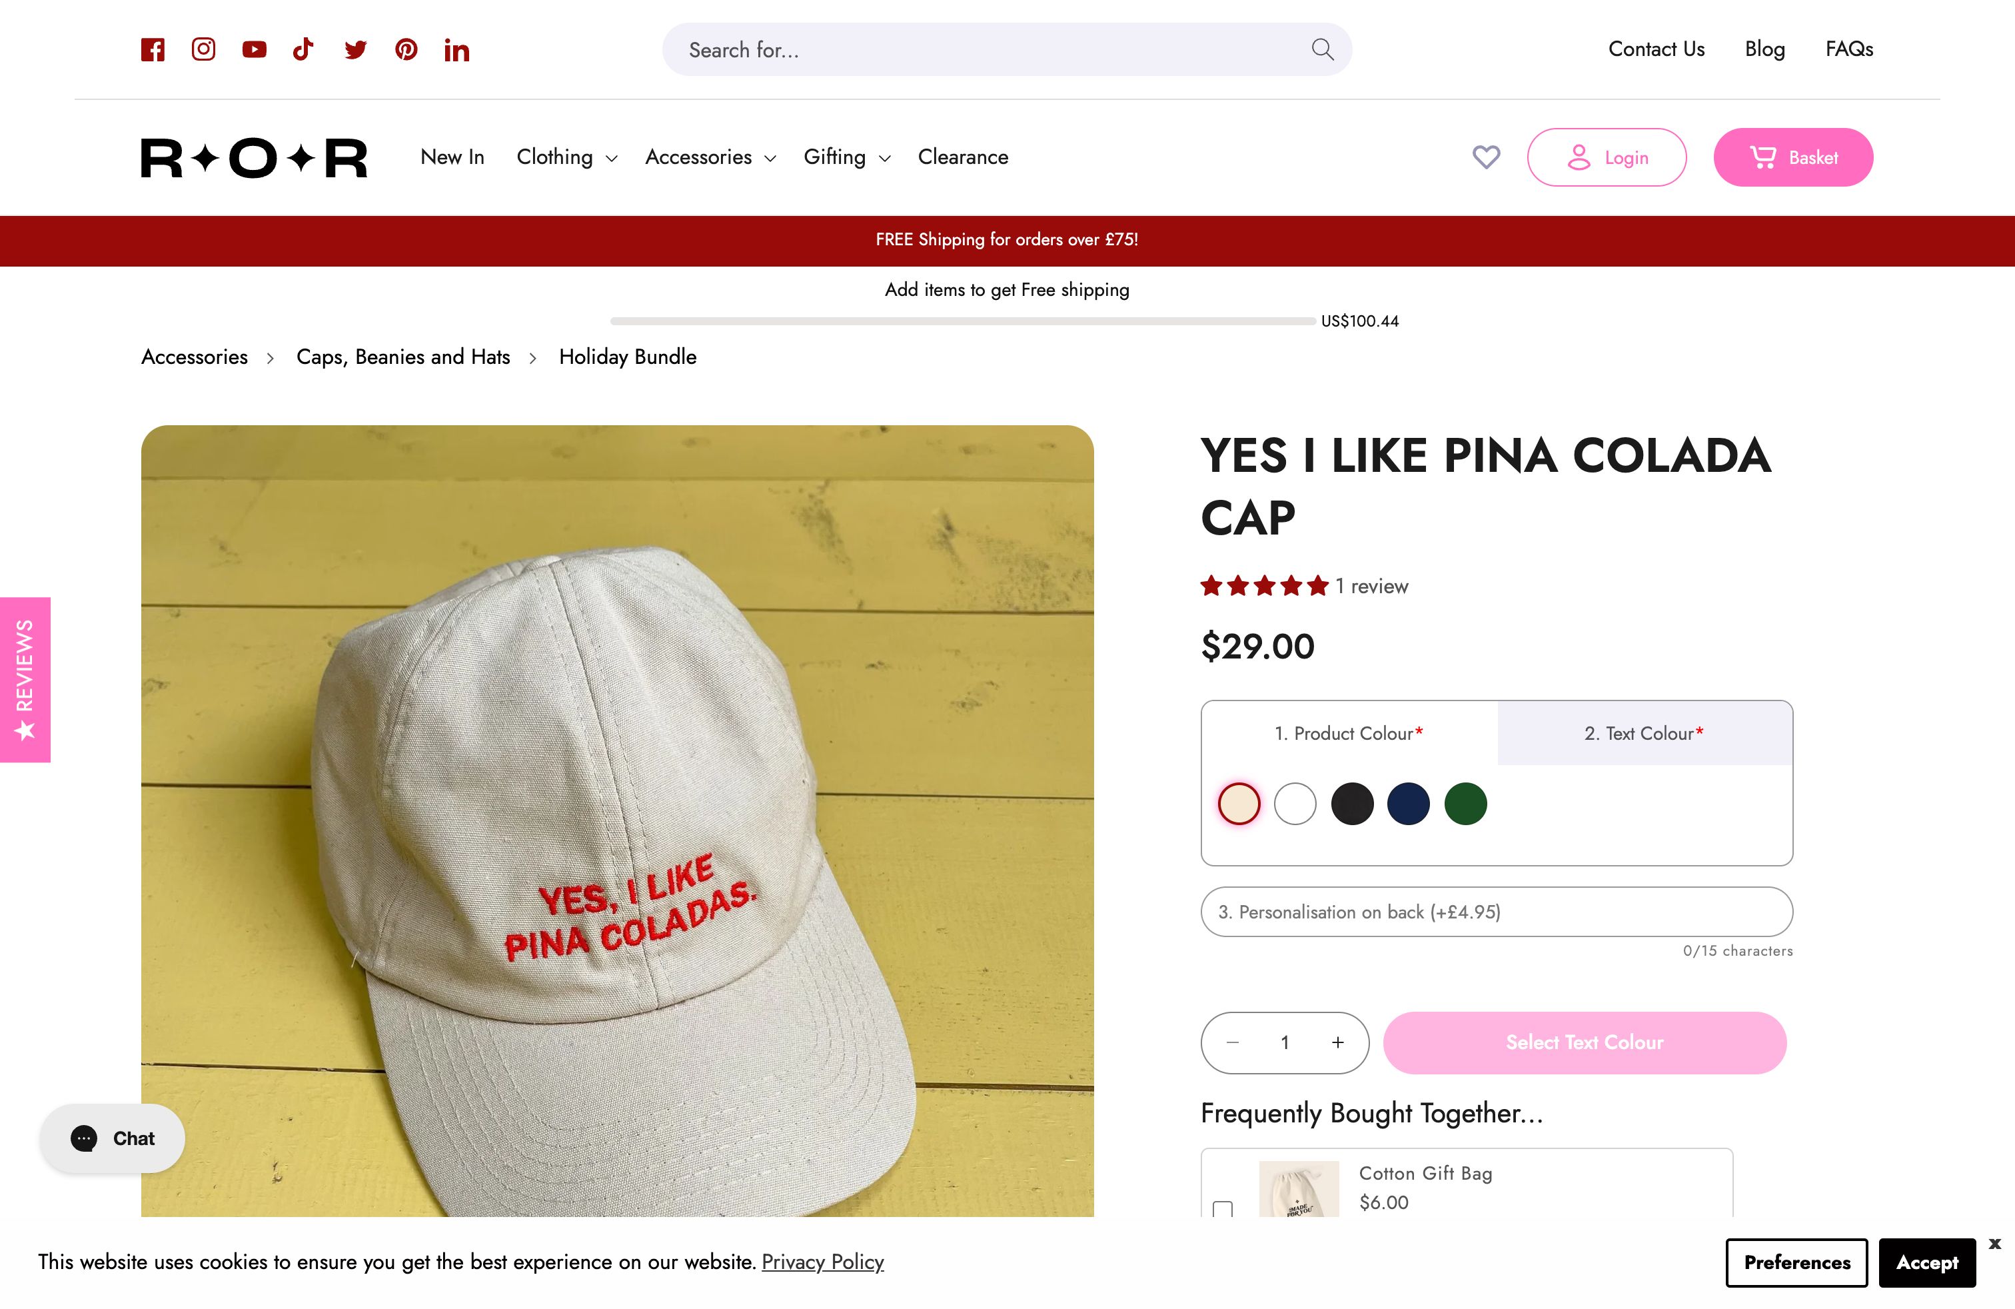Expand the Clothing menu
Screen dimensions: 2015x1309
pyautogui.click(x=566, y=157)
